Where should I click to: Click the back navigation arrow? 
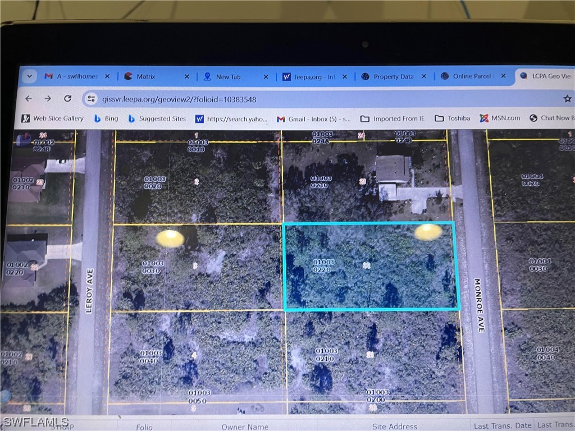[x=28, y=99]
